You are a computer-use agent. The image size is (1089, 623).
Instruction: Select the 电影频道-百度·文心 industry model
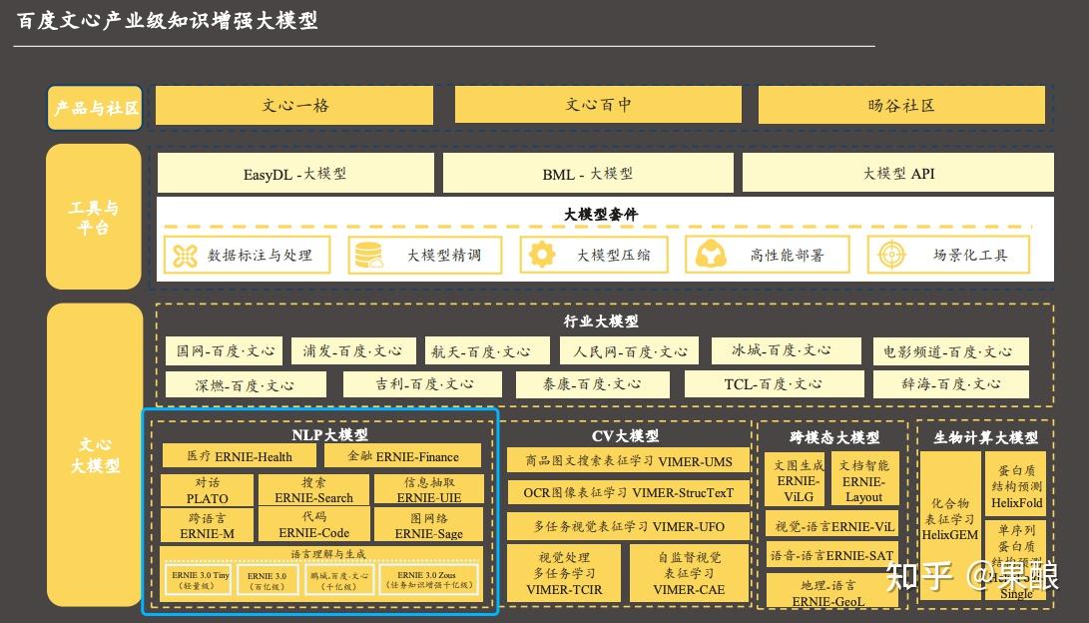coord(951,350)
